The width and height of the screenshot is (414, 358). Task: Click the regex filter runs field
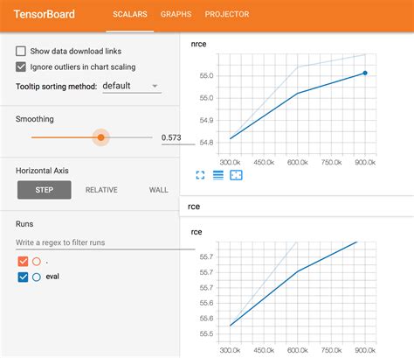point(105,242)
